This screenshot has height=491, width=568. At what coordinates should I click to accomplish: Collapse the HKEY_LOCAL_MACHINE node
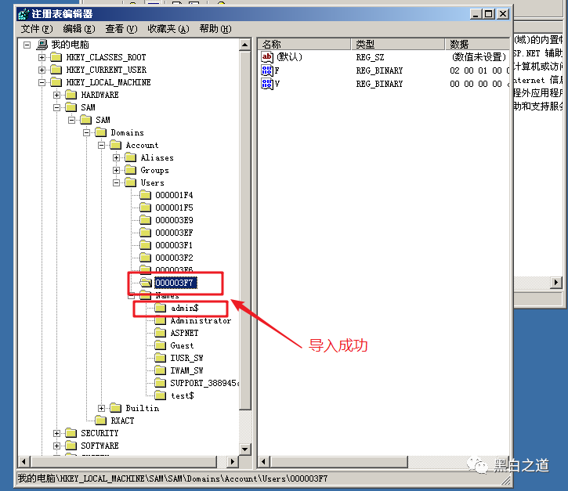pos(42,82)
